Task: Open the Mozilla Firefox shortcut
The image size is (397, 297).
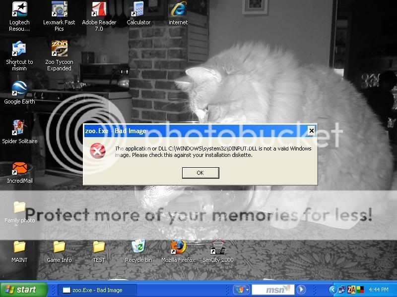Action: (178, 247)
